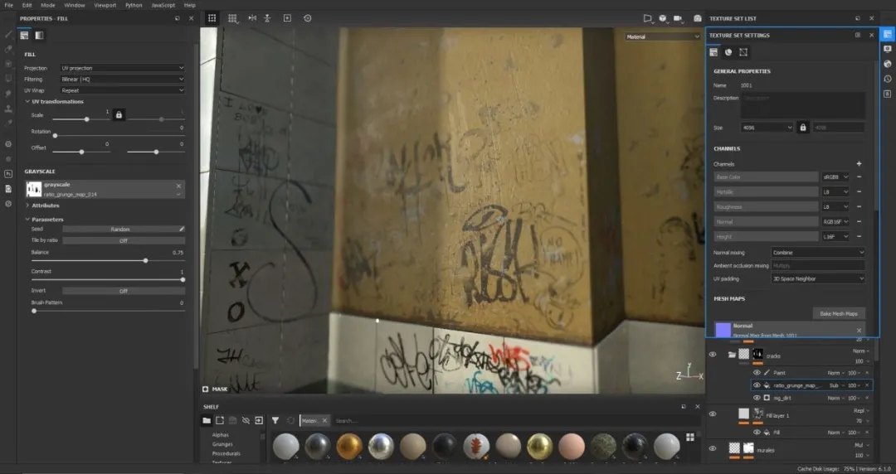The width and height of the screenshot is (896, 474).
Task: Click the single viewport grid icon
Action: pyautogui.click(x=212, y=18)
